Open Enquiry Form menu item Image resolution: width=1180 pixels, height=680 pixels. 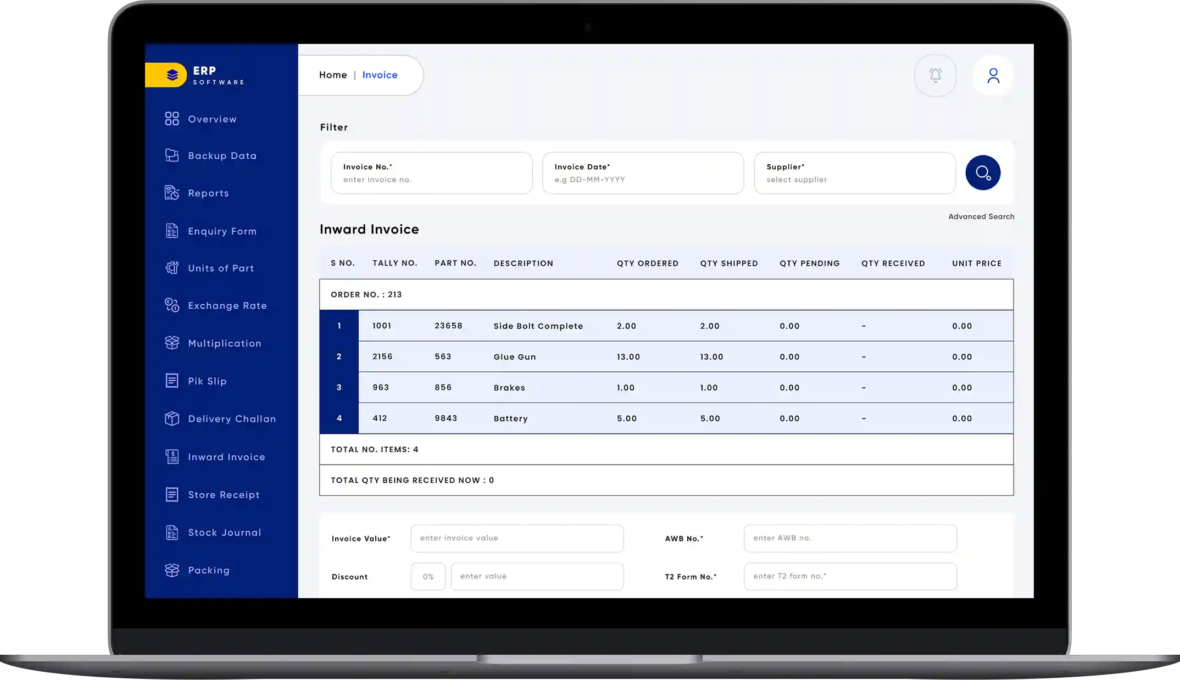click(222, 231)
